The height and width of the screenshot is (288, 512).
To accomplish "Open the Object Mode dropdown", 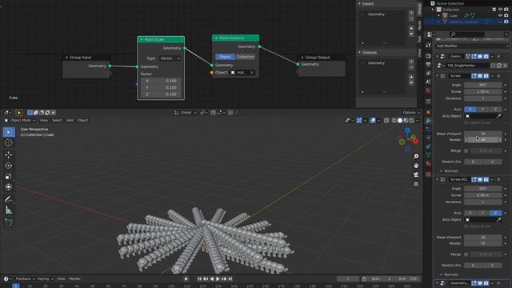I will [20, 121].
